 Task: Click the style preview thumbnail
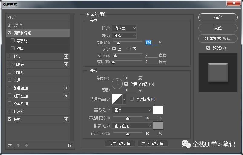tap(218, 73)
